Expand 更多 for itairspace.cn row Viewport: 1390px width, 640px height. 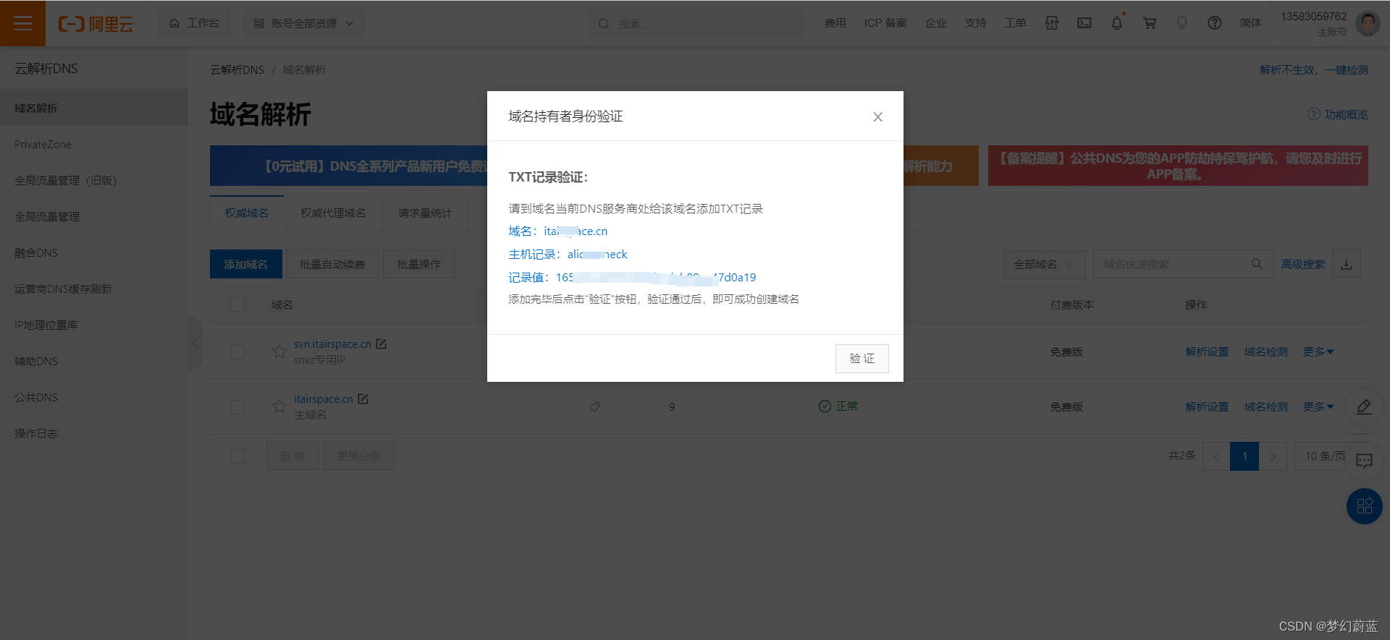click(x=1318, y=406)
